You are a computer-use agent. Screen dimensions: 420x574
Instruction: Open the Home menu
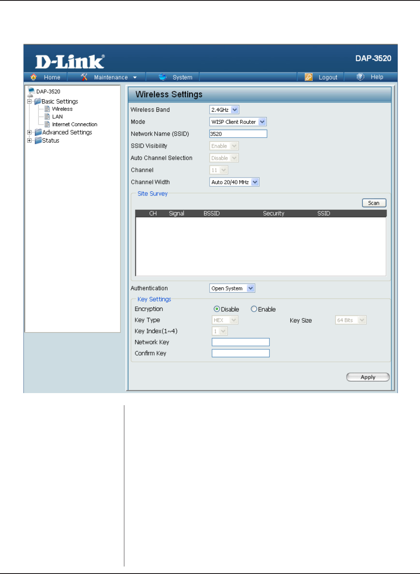click(52, 77)
